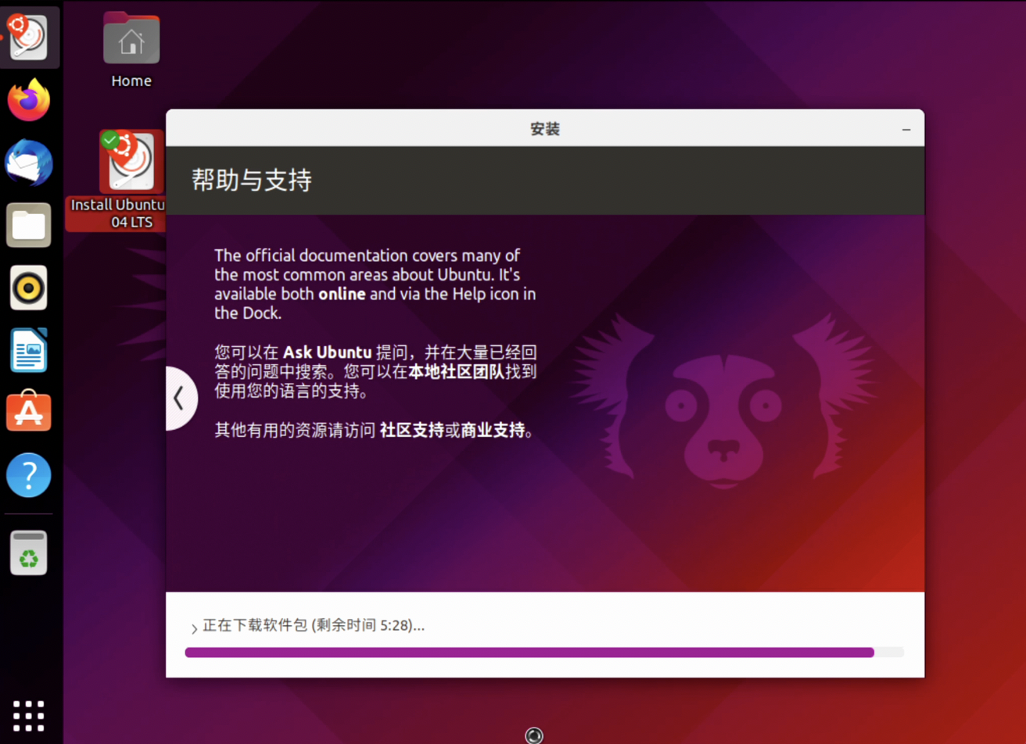Open the 社区支持 link
The width and height of the screenshot is (1026, 744).
[x=412, y=430]
